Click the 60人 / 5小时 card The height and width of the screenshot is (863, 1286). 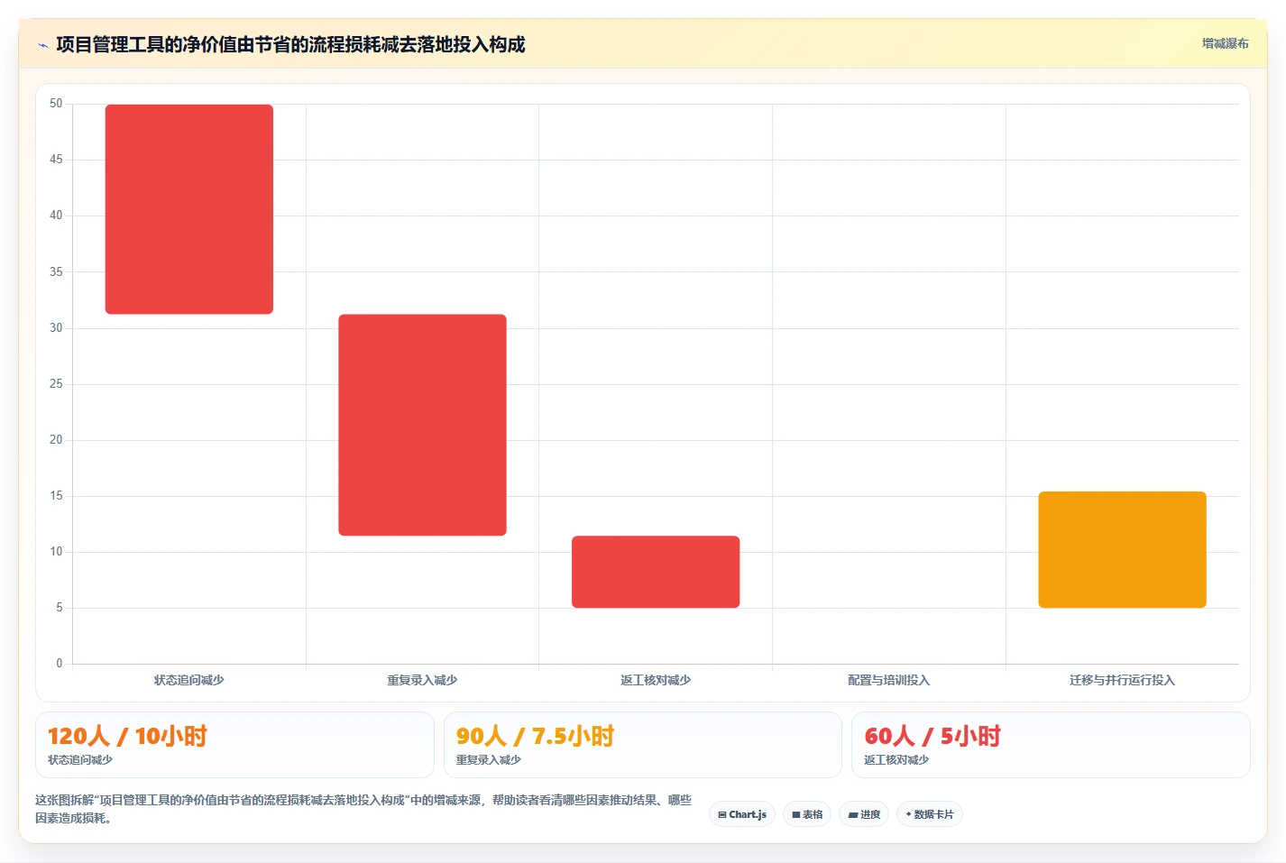coord(1051,745)
